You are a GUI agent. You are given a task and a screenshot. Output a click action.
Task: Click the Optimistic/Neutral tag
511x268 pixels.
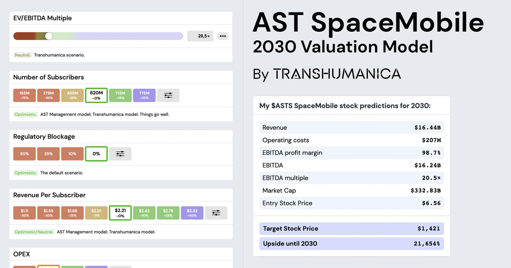(x=34, y=232)
